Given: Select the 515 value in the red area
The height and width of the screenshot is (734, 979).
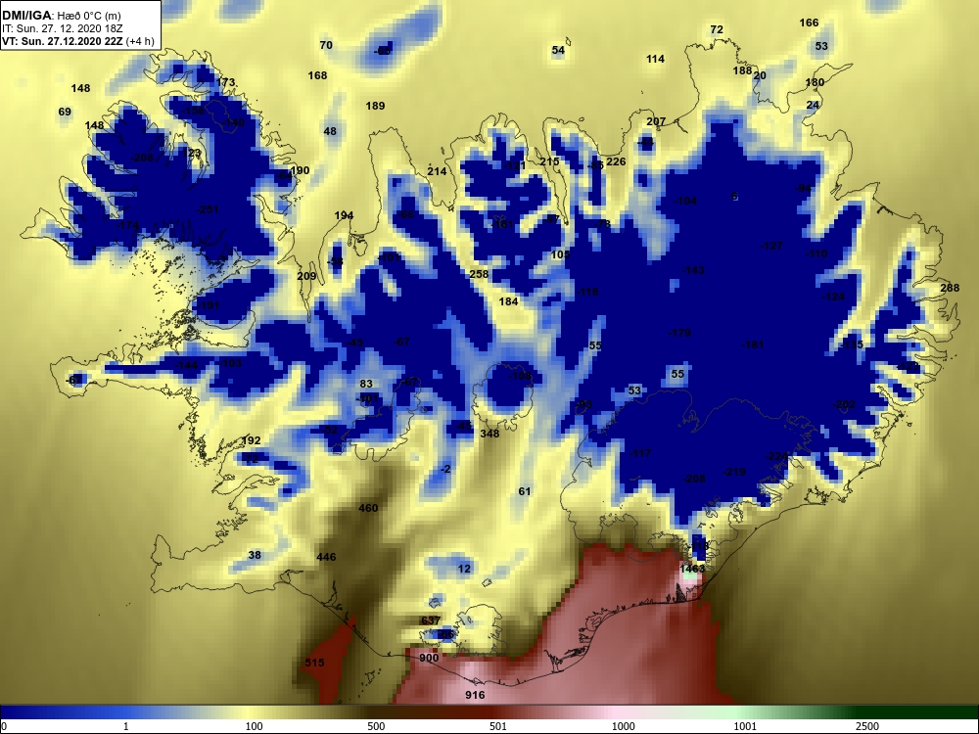Looking at the screenshot, I should [314, 663].
